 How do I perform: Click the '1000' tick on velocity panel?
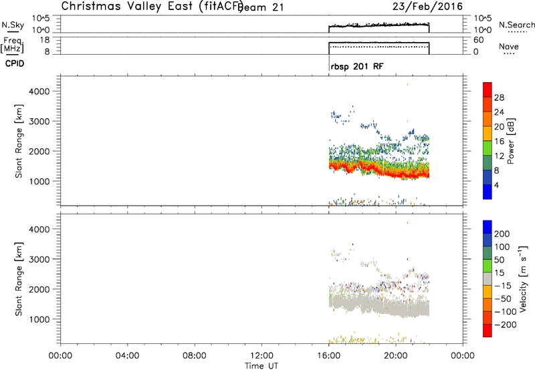pos(39,319)
